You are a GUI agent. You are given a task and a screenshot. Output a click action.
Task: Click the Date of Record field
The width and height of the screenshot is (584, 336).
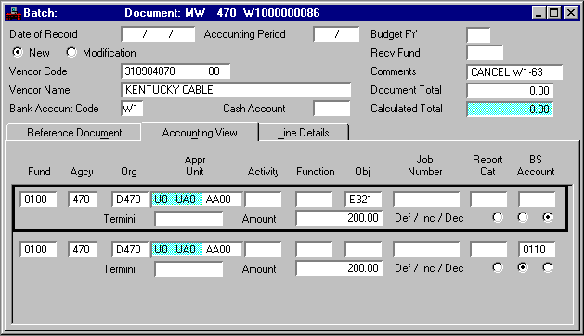158,34
